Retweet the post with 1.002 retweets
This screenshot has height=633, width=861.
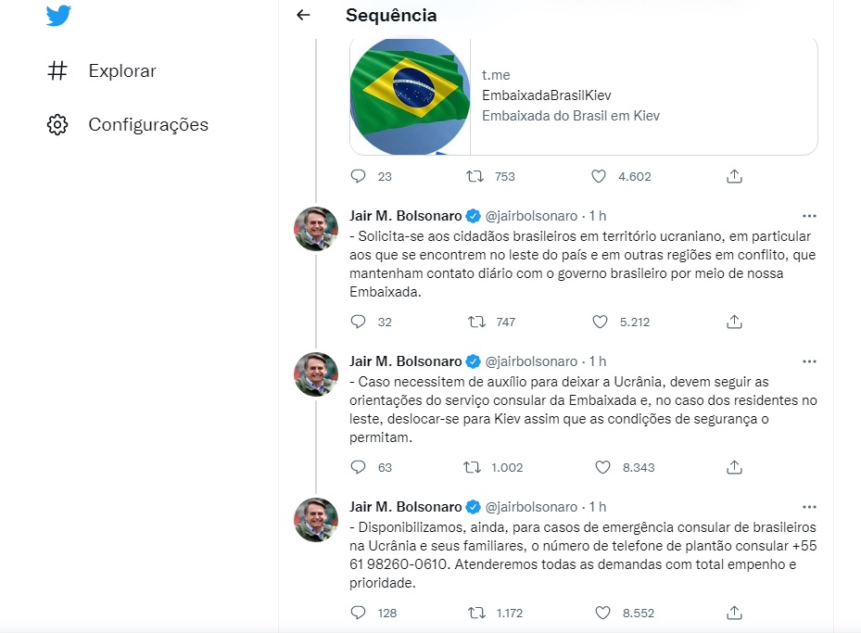(x=474, y=467)
